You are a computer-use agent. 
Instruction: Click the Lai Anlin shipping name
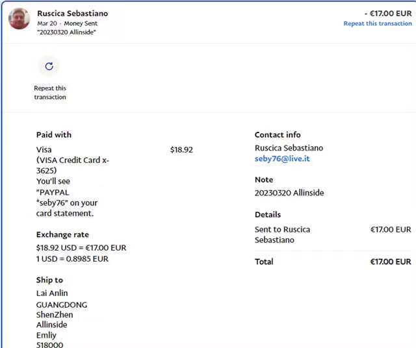(x=52, y=293)
